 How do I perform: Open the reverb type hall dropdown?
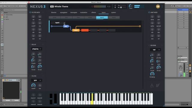pyautogui.click(x=155, y=50)
